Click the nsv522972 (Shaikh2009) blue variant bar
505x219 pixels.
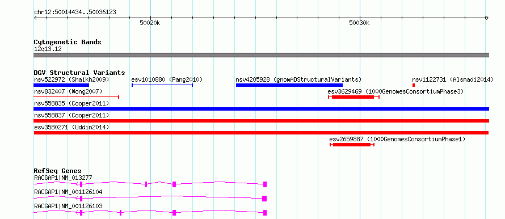coord(61,85)
